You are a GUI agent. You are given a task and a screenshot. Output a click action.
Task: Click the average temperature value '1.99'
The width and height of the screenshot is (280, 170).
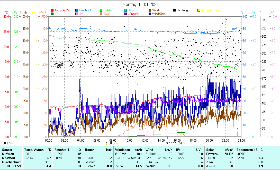(48, 162)
